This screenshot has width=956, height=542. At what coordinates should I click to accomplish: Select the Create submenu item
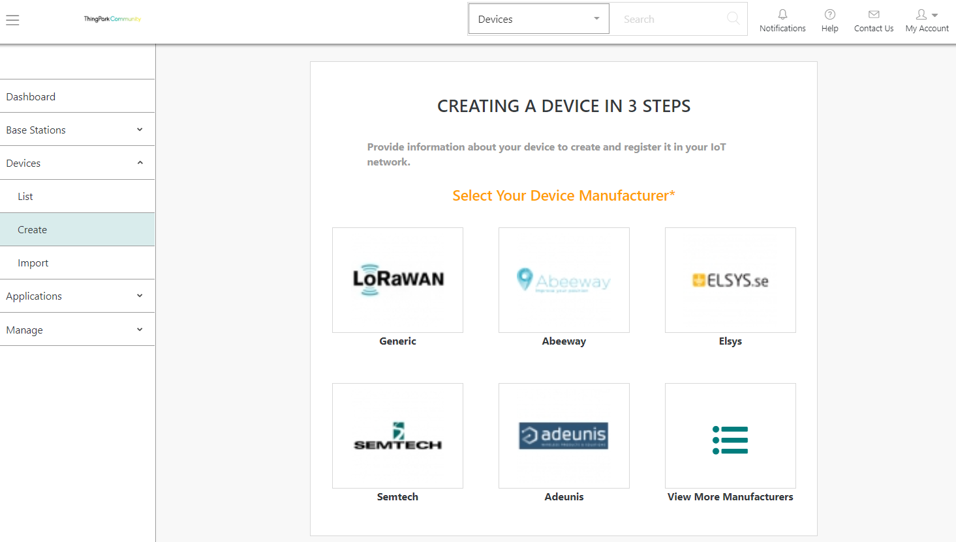[x=78, y=229]
